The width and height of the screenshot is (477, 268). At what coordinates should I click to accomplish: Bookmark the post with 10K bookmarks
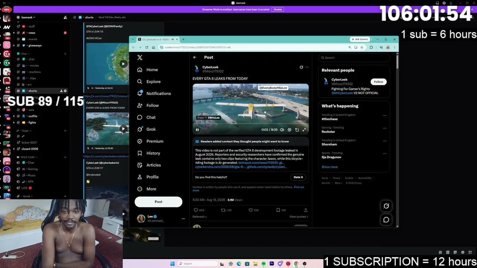[x=281, y=210]
